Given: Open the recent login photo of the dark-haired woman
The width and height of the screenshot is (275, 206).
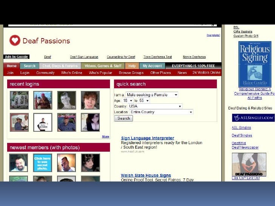Looking at the screenshot, I should tap(90, 122).
